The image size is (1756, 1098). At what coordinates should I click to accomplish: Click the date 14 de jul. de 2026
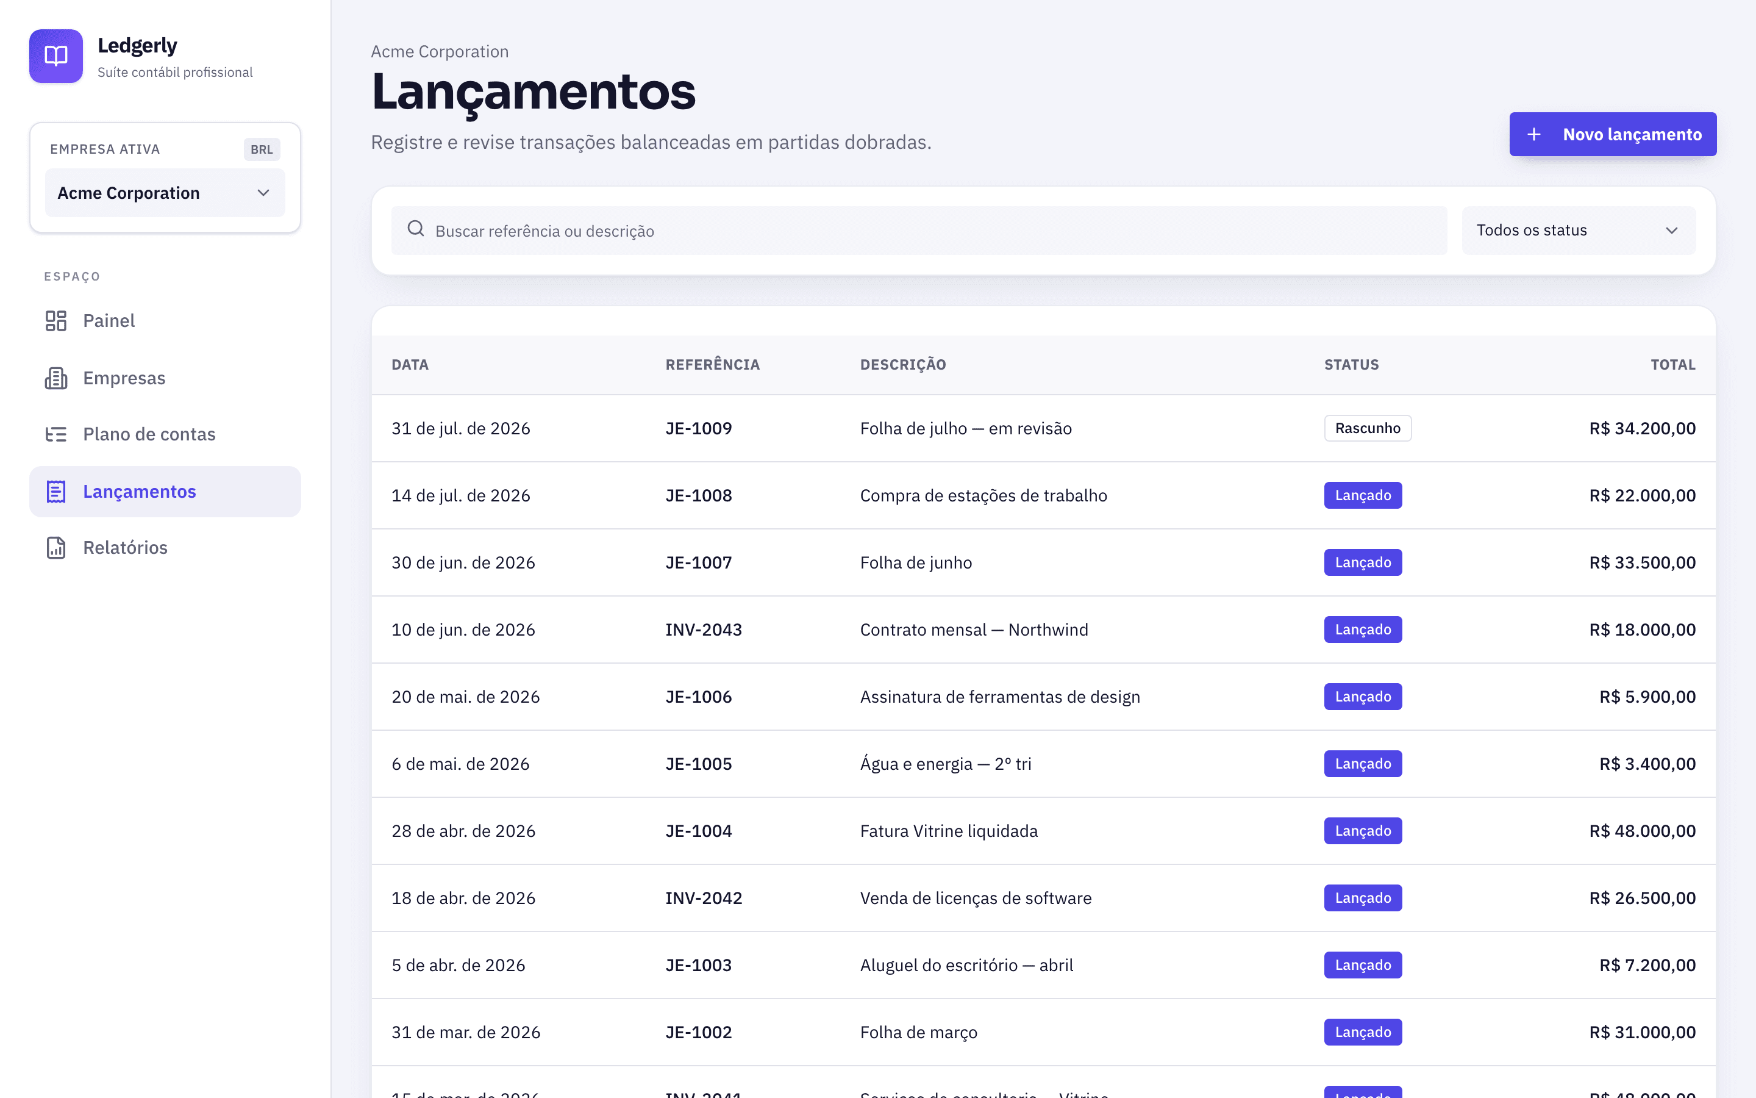pos(461,495)
